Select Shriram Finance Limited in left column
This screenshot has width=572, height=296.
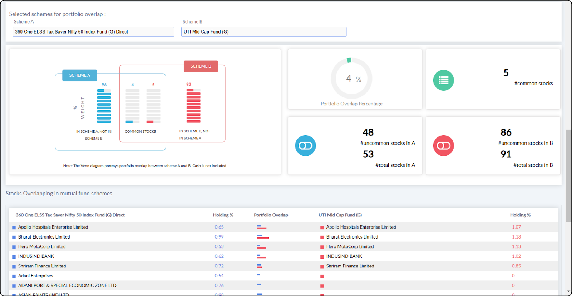42,266
